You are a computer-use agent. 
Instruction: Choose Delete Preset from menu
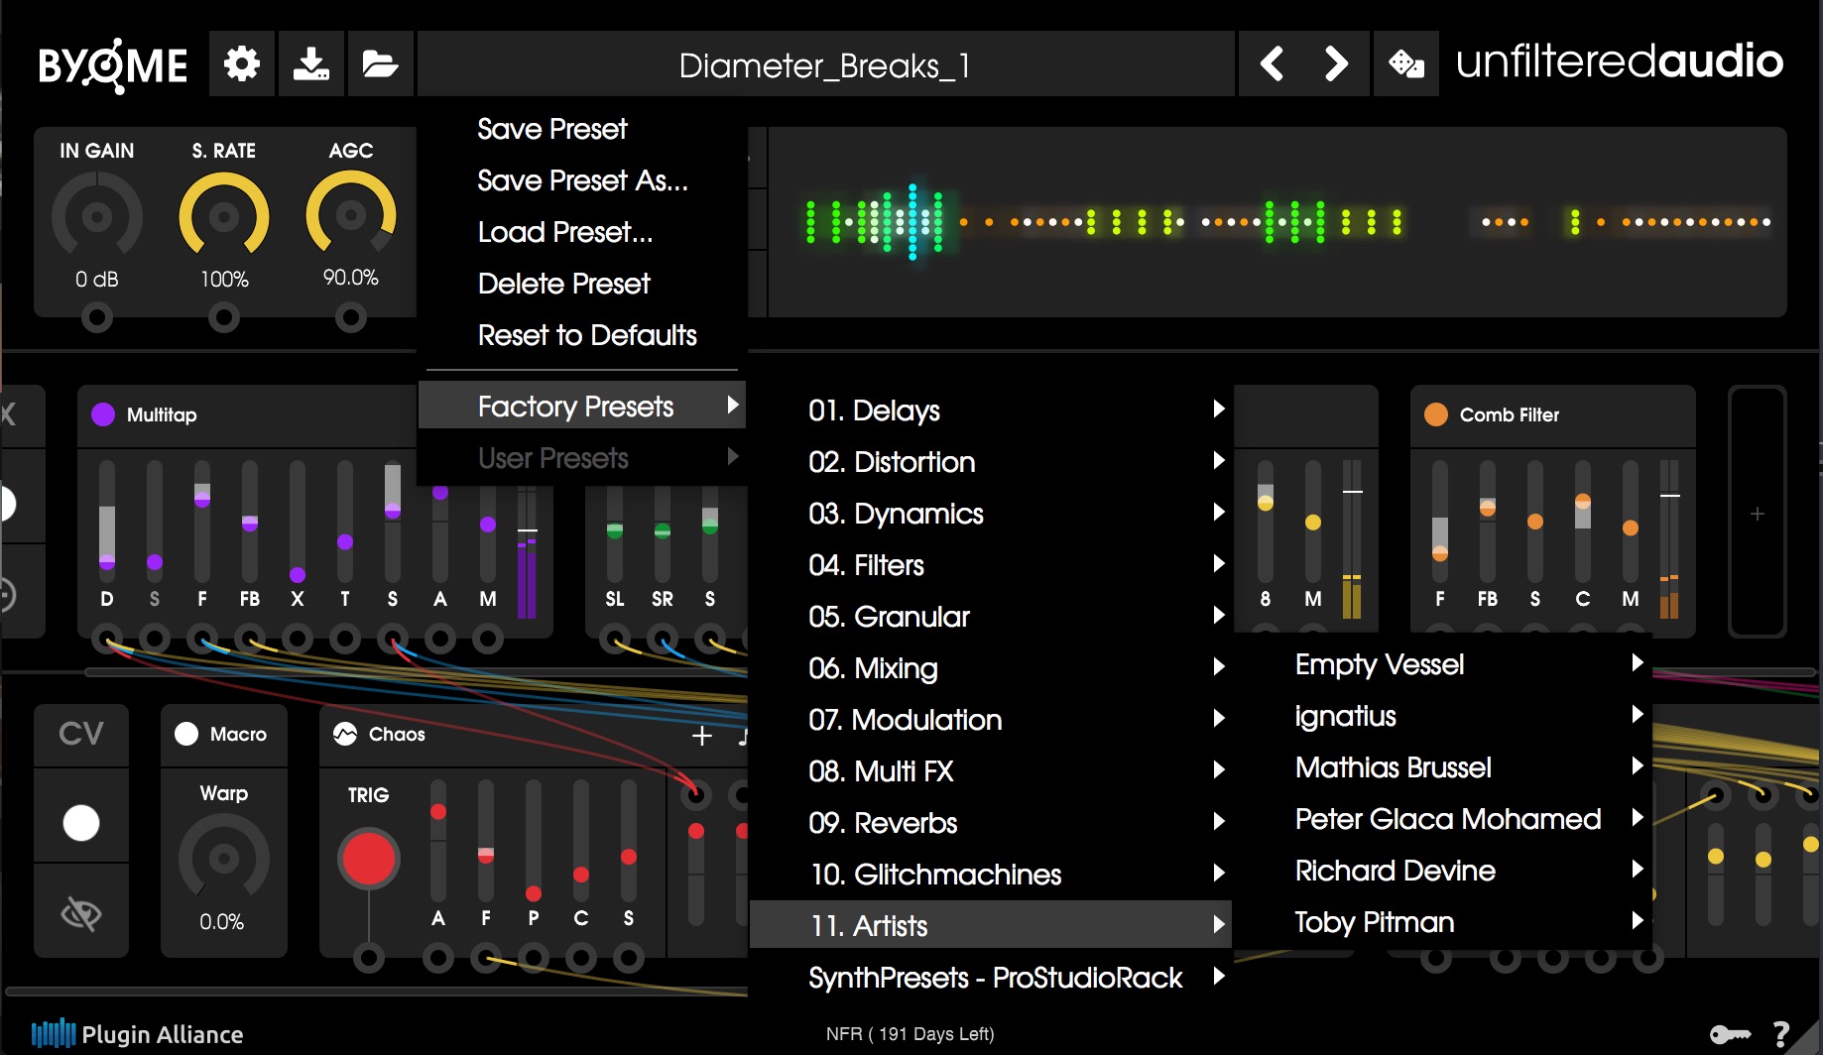pyautogui.click(x=582, y=283)
